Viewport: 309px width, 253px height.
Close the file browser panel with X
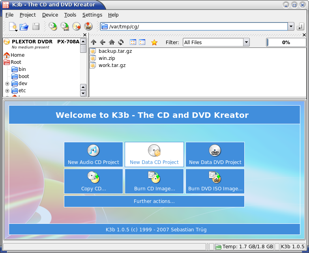pos(304,35)
